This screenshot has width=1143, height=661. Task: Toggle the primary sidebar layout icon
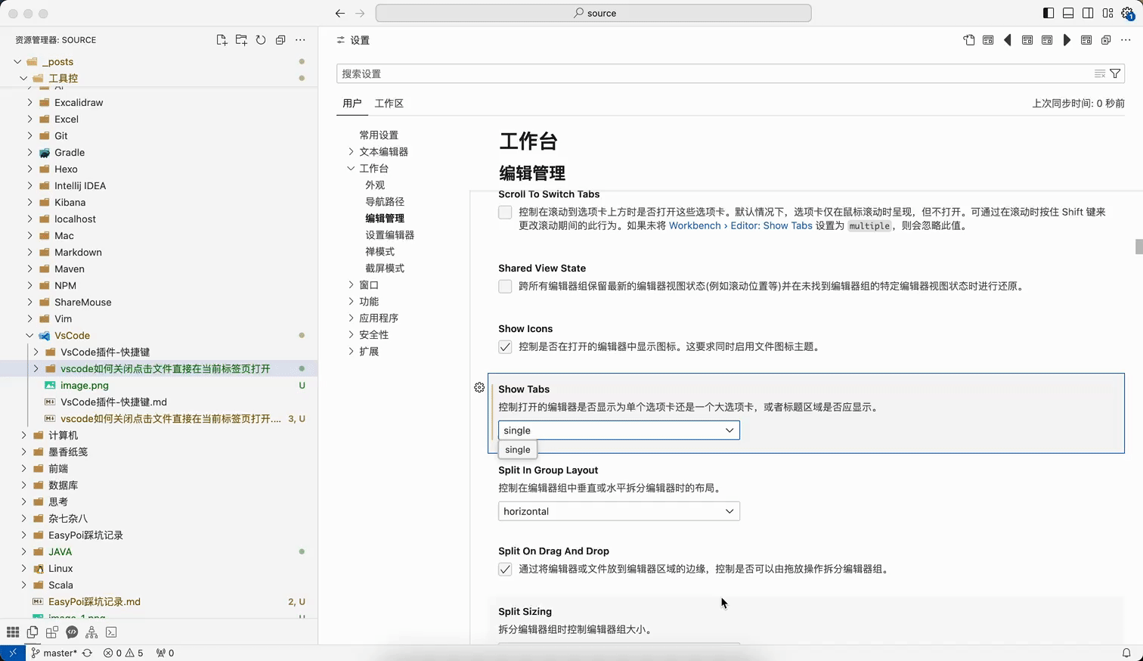tap(1049, 13)
